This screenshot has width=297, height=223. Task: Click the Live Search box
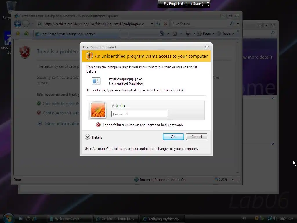(x=200, y=24)
